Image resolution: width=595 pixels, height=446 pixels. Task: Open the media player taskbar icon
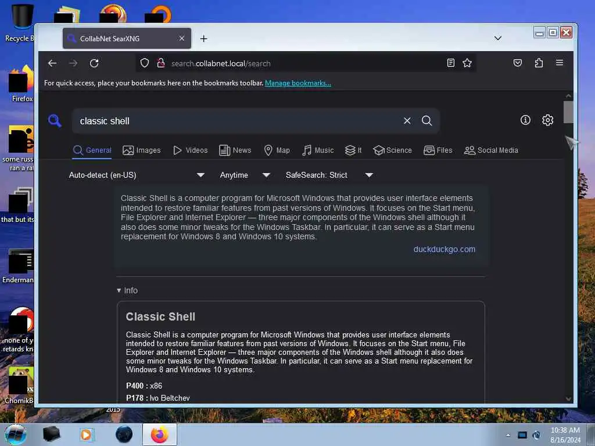pyautogui.click(x=86, y=434)
